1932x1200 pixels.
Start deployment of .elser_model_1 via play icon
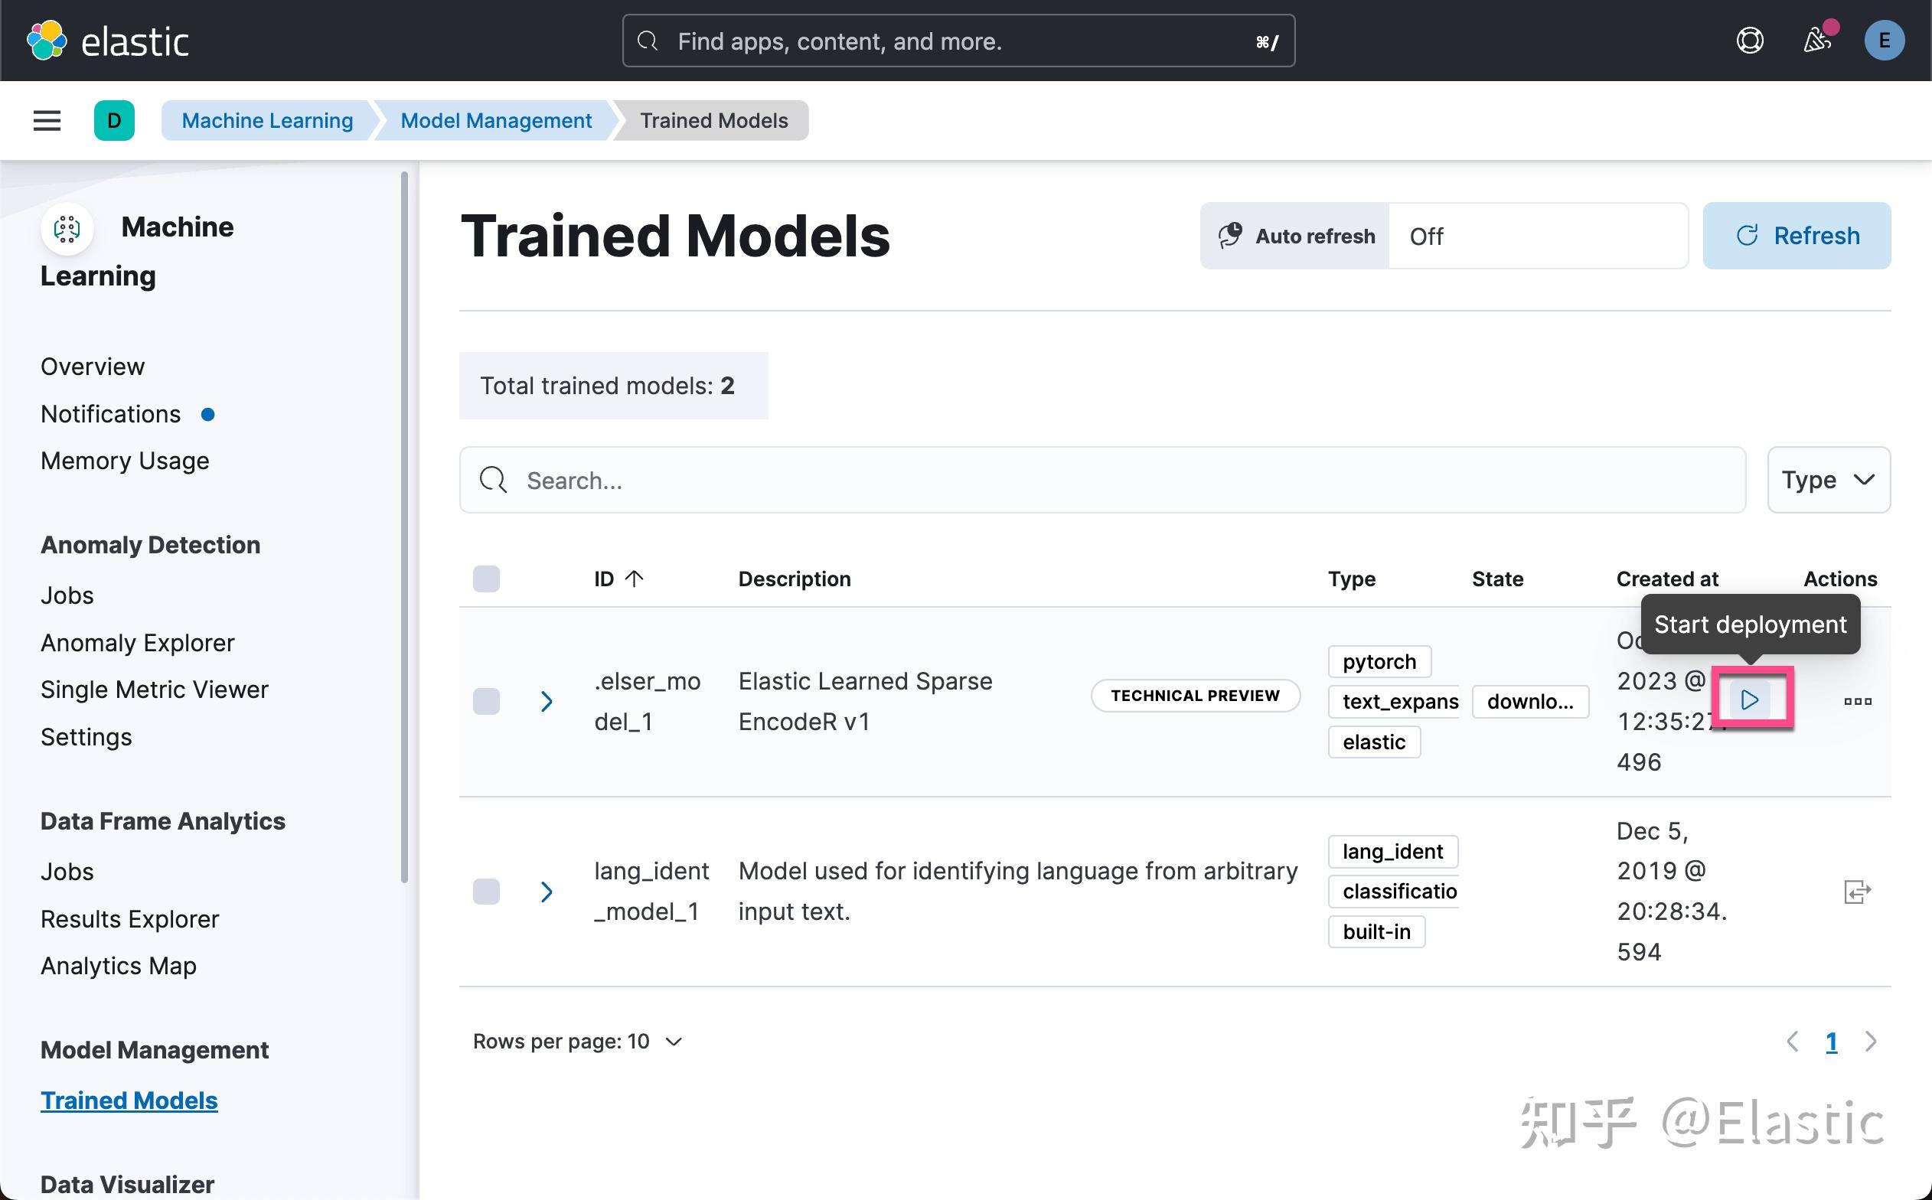click(1751, 700)
